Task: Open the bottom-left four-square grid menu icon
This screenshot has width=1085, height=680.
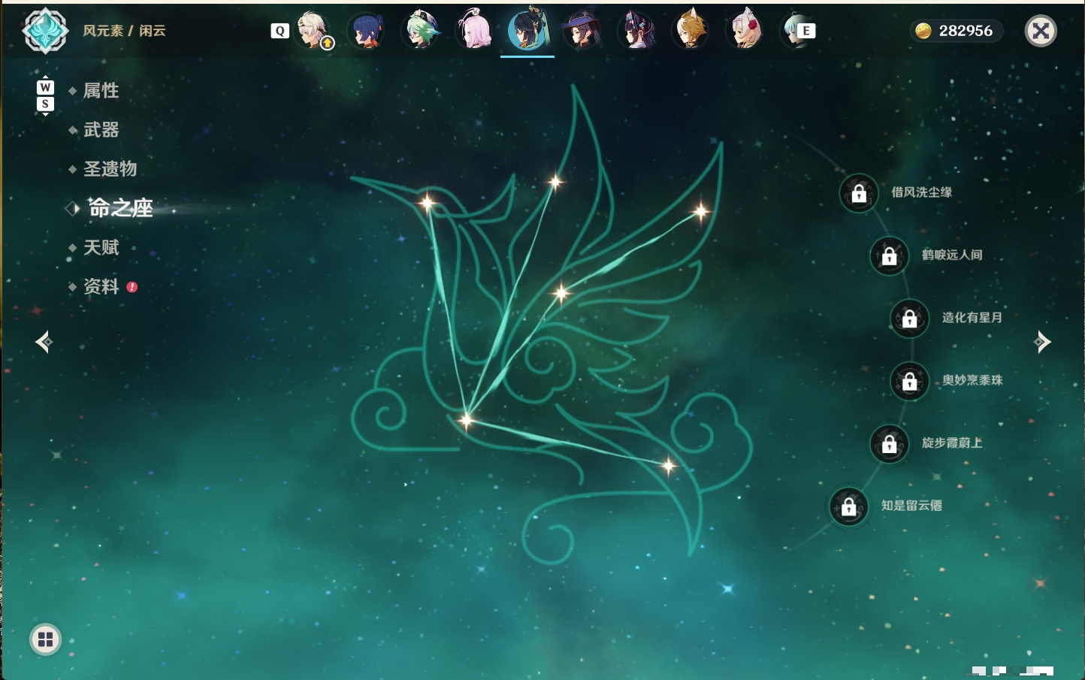Action: pyautogui.click(x=45, y=639)
